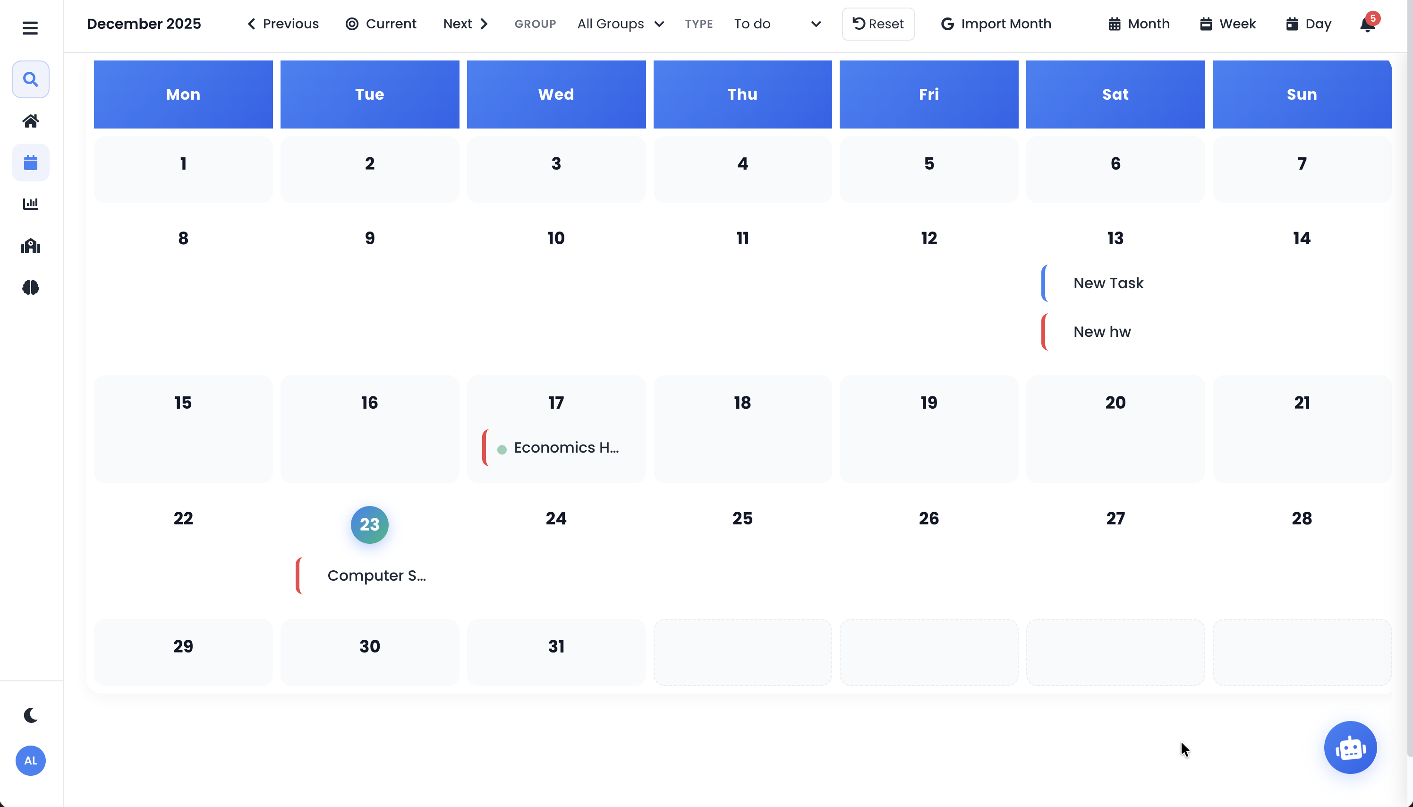Switch to the Week view
Viewport: 1413px width, 807px height.
[1227, 24]
